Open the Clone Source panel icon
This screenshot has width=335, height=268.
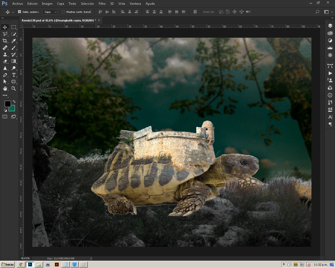pos(330,80)
